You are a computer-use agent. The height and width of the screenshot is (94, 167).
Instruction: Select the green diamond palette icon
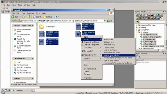pos(152,18)
